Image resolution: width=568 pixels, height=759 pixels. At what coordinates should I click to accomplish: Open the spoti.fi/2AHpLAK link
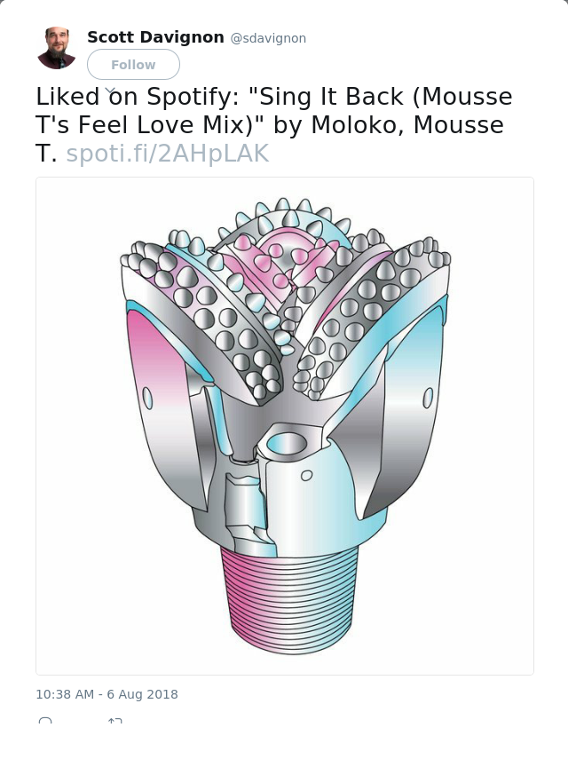pyautogui.click(x=168, y=153)
